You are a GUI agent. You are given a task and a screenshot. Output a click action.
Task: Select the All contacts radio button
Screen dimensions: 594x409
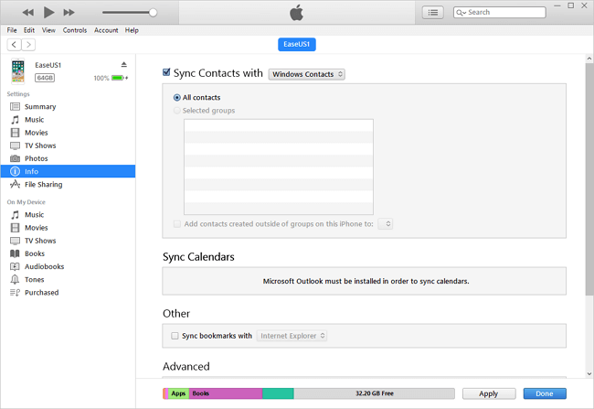(x=176, y=97)
